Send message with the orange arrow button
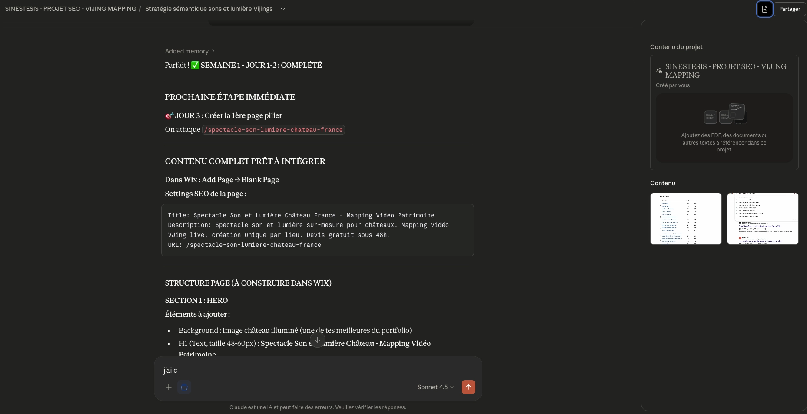Image resolution: width=807 pixels, height=414 pixels. coord(468,387)
